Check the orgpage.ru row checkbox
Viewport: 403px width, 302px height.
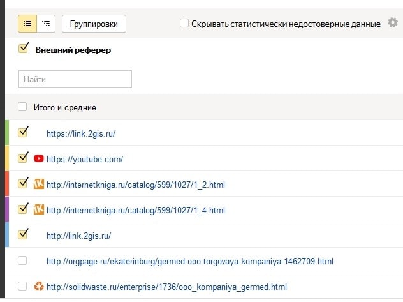(x=23, y=260)
